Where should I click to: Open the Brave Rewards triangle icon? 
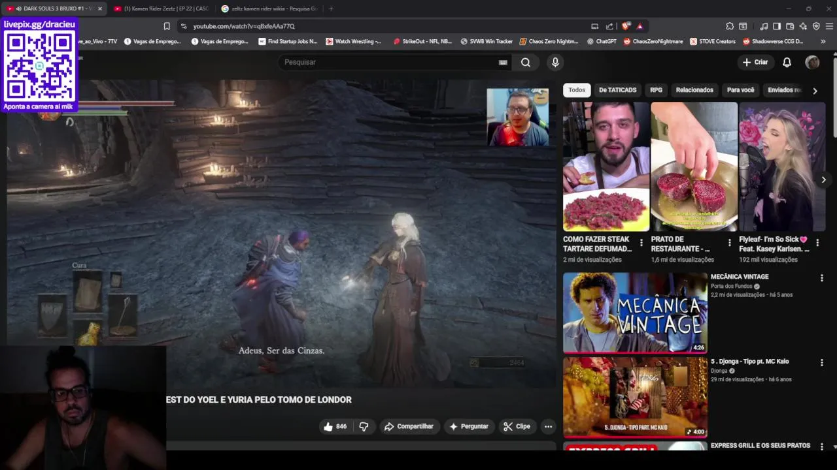click(x=640, y=26)
